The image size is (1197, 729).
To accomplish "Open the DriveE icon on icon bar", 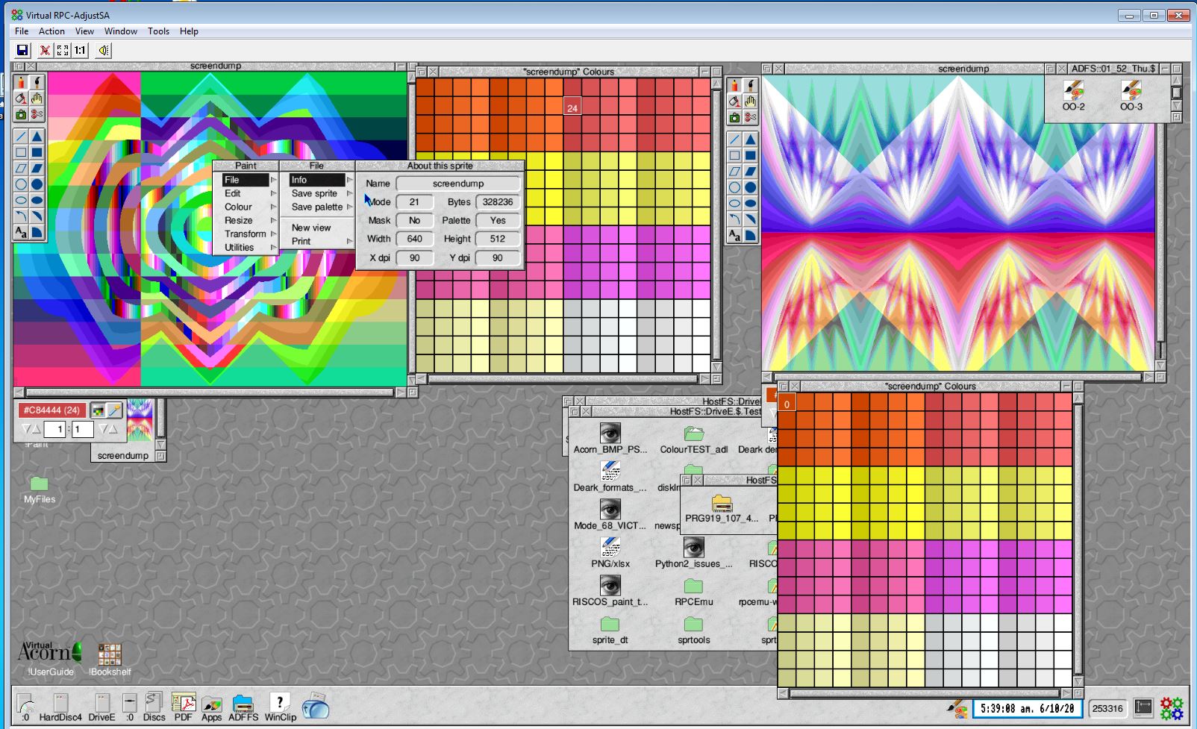I will (x=101, y=707).
